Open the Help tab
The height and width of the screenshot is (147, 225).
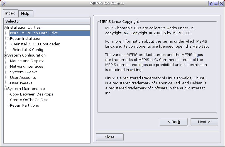click(26, 14)
